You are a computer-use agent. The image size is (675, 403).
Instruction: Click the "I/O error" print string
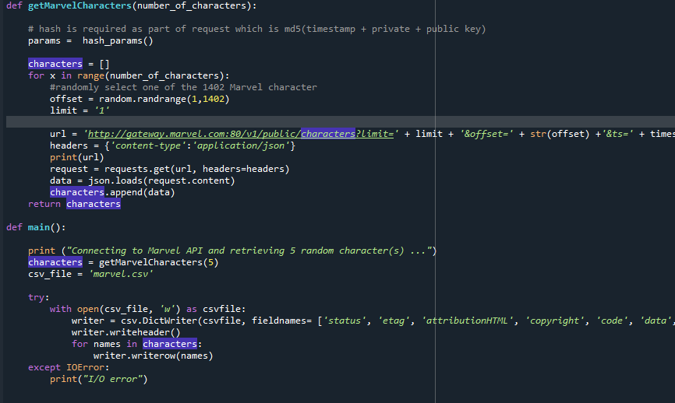(112, 379)
